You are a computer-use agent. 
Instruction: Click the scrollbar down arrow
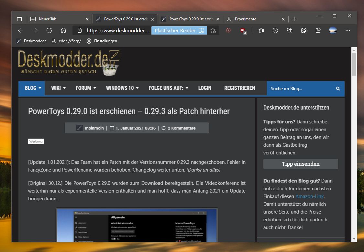click(354, 239)
